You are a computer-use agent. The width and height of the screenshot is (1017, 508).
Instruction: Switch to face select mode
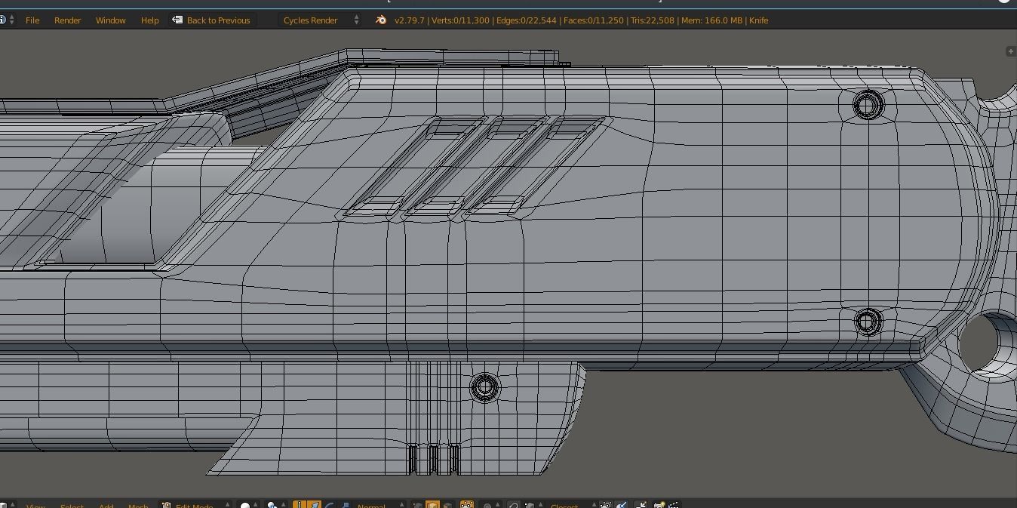tap(447, 505)
